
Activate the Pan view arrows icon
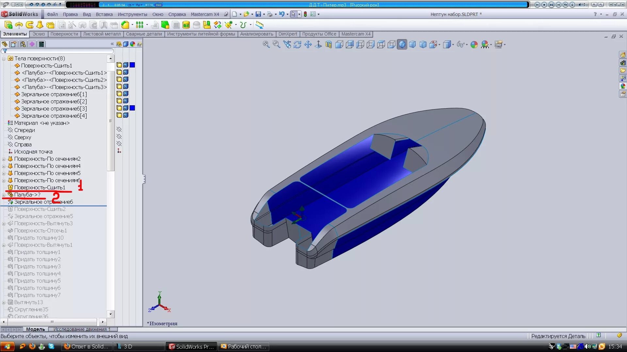coord(308,45)
